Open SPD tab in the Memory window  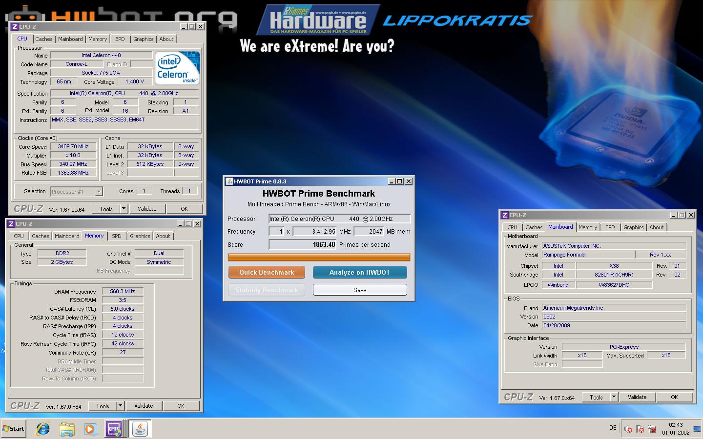click(117, 236)
